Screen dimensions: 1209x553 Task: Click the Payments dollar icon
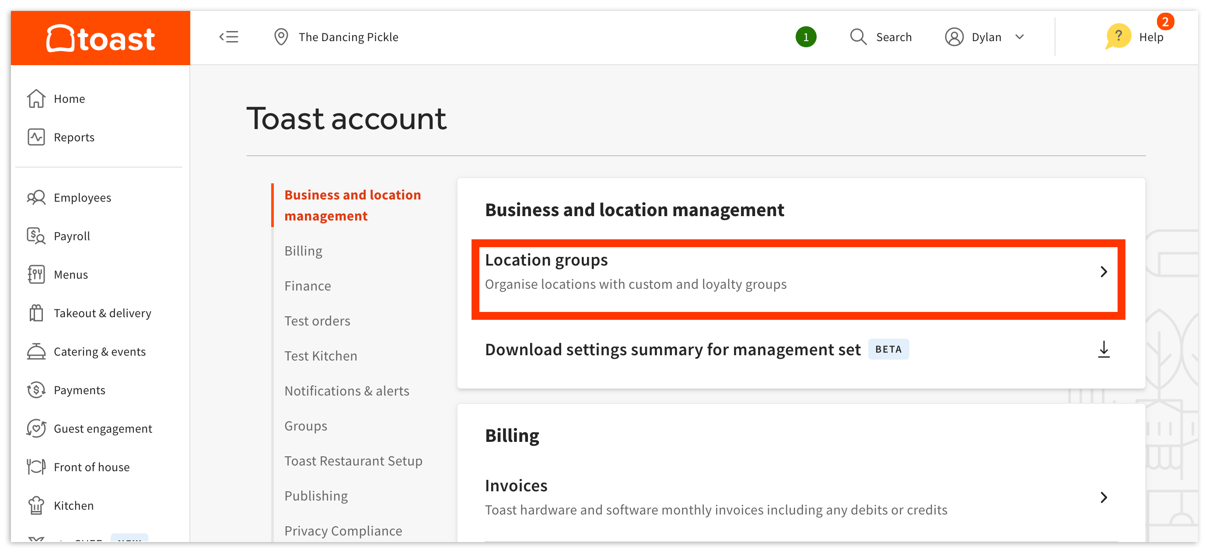pyautogui.click(x=36, y=390)
